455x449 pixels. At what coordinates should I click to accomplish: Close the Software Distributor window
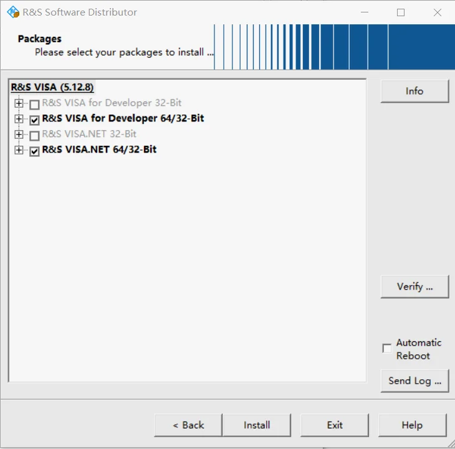[438, 12]
